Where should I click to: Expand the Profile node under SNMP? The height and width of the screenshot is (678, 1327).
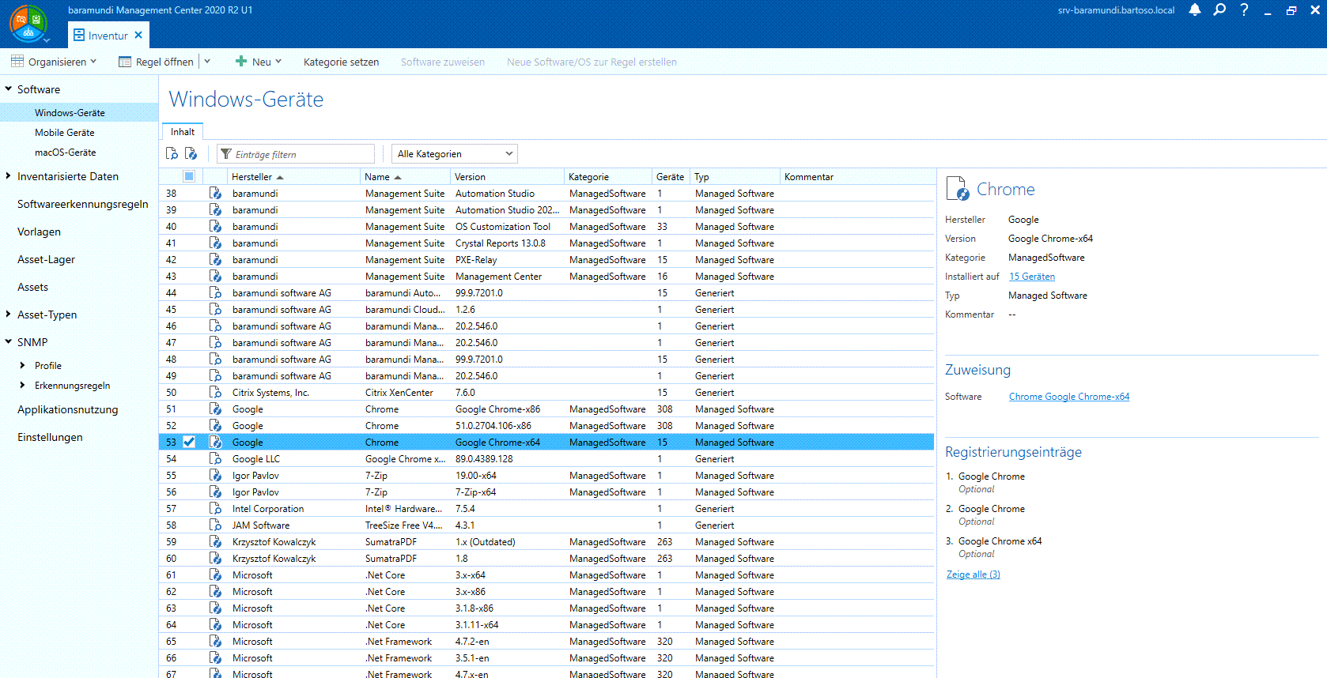(22, 366)
